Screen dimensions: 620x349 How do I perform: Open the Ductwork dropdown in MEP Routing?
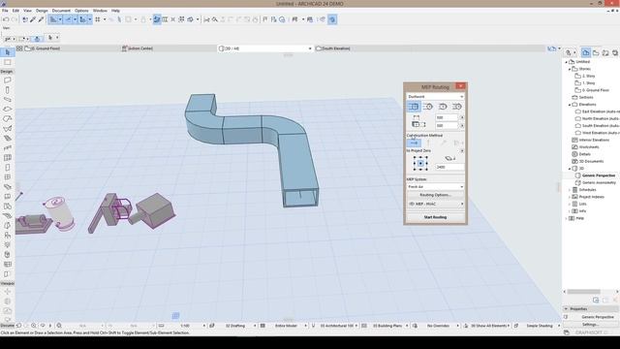click(435, 97)
